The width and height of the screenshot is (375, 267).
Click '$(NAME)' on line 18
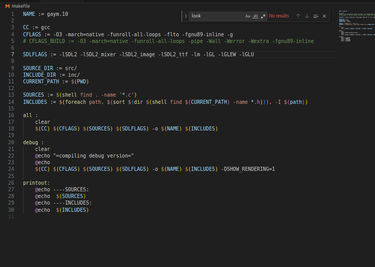[x=172, y=129]
